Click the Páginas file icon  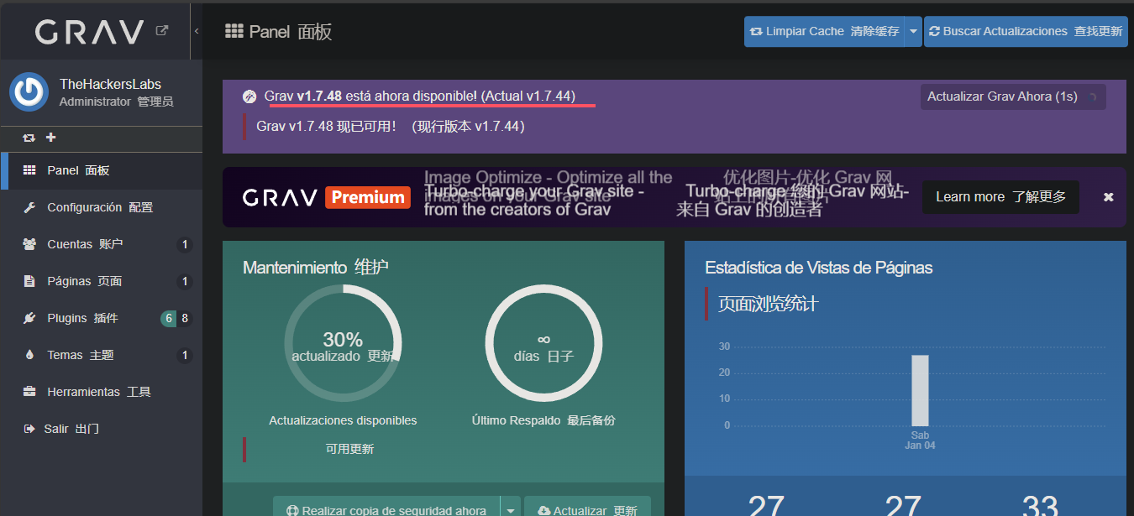29,281
